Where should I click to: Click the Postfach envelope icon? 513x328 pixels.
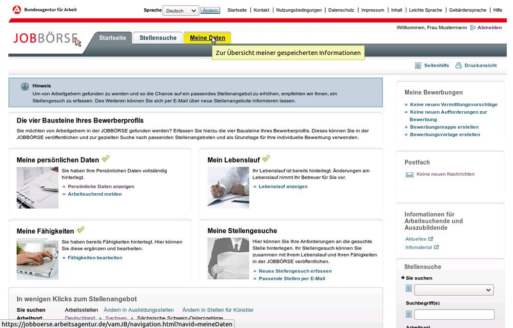409,174
